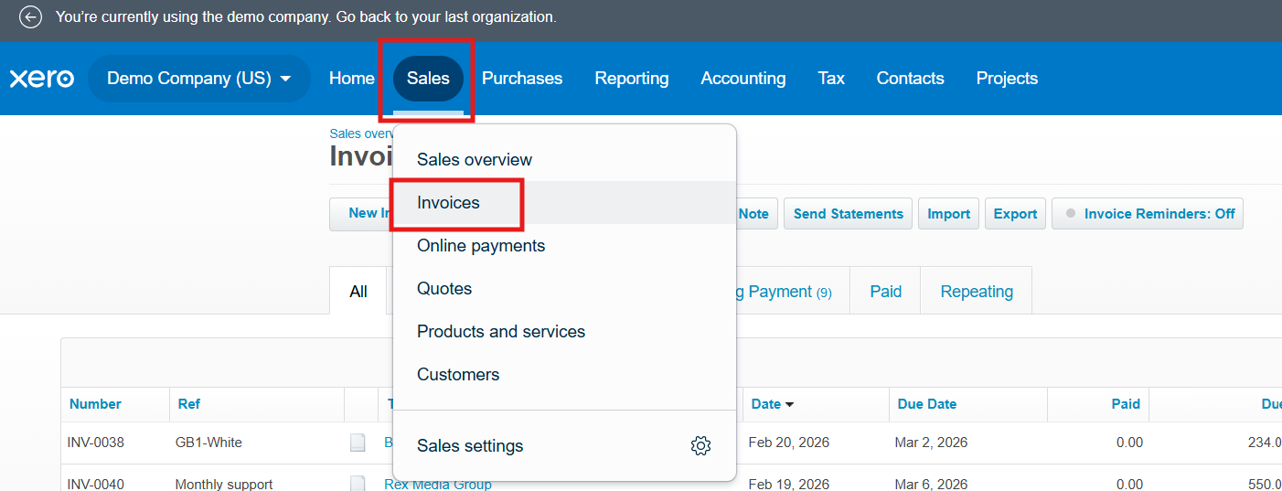Sort by Number column header

pyautogui.click(x=95, y=404)
